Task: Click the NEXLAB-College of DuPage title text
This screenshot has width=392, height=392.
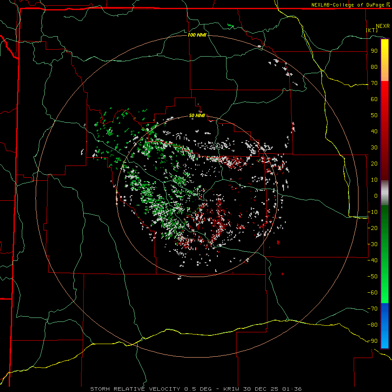Action: (x=351, y=5)
